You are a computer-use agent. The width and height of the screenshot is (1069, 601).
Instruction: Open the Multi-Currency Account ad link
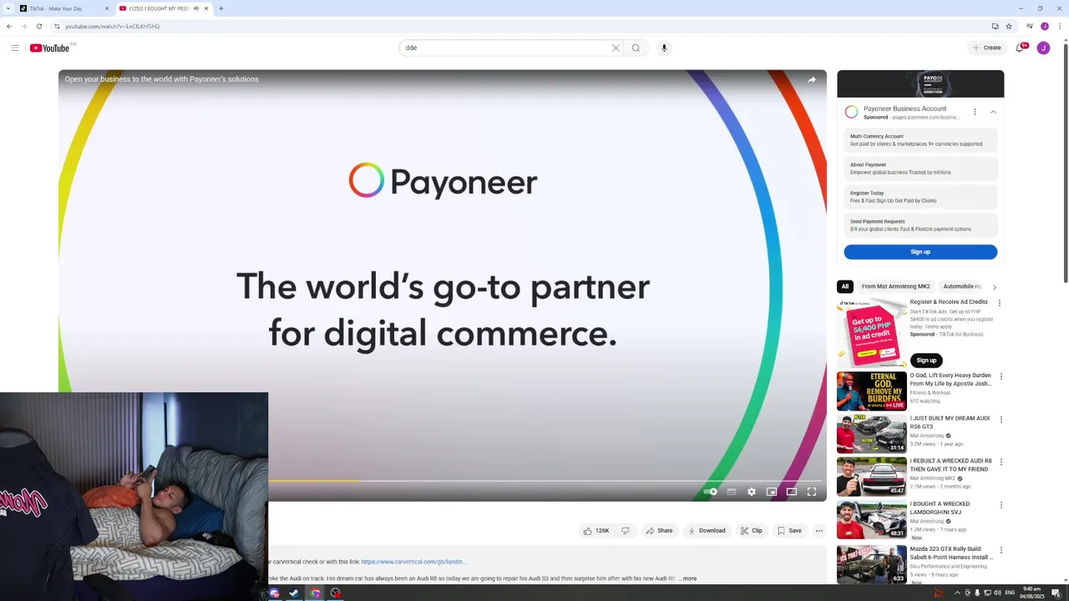920,140
